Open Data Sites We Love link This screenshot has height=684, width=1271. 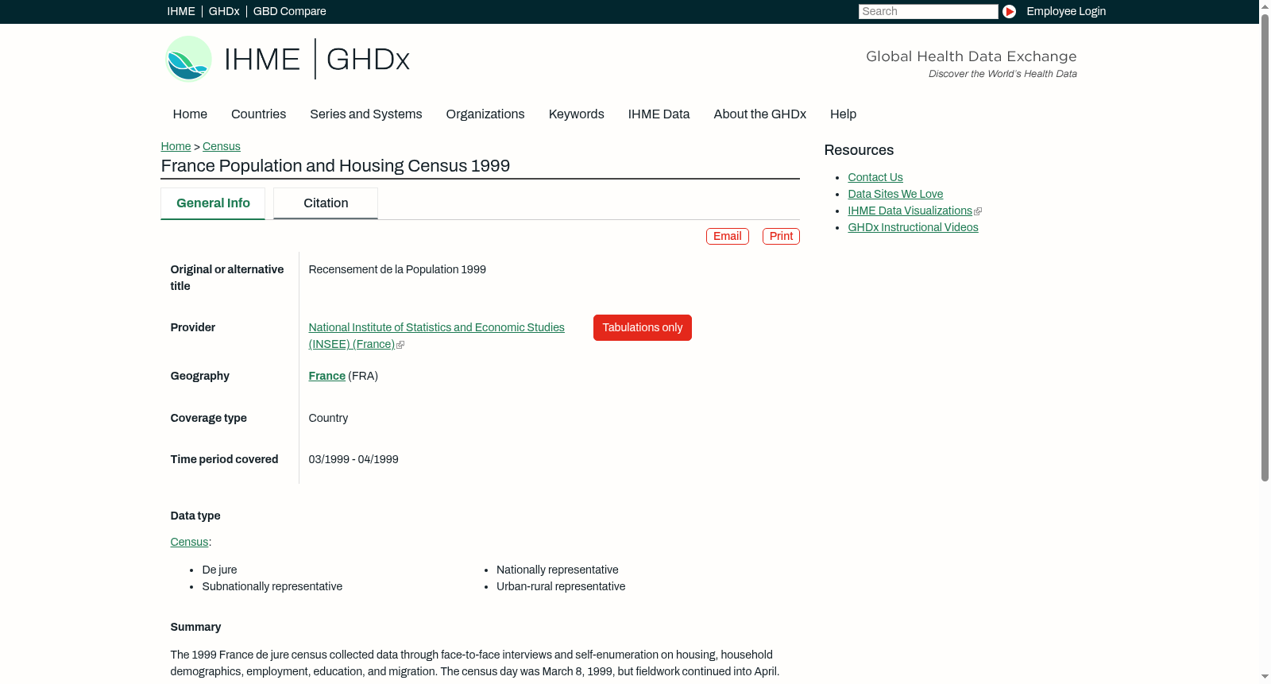click(895, 194)
